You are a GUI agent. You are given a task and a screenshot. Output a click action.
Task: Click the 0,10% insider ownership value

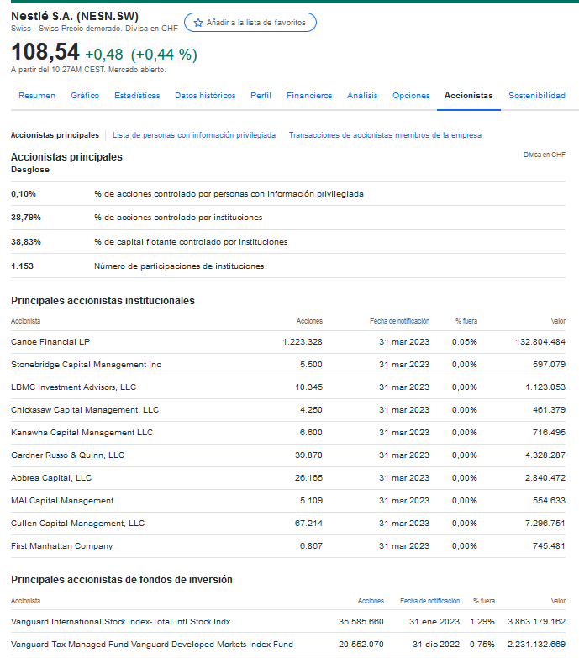tap(24, 194)
